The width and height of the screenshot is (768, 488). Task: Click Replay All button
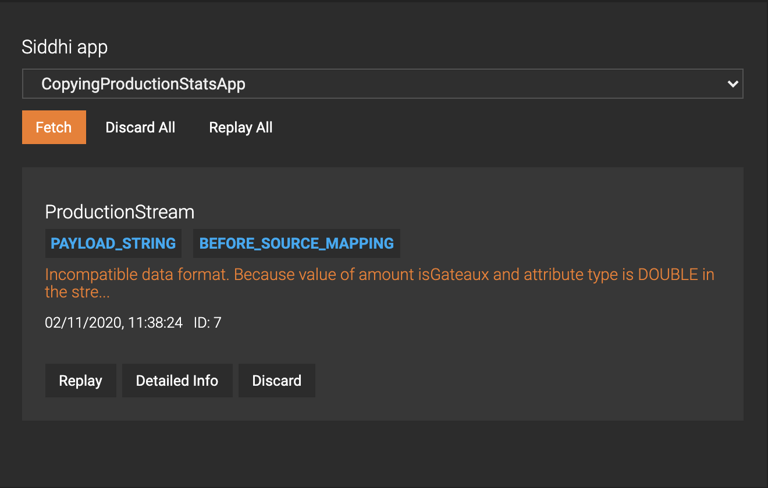[x=241, y=127]
